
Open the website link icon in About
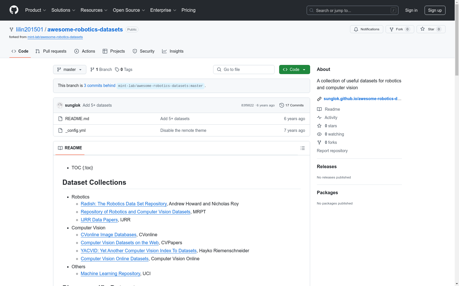tap(319, 99)
